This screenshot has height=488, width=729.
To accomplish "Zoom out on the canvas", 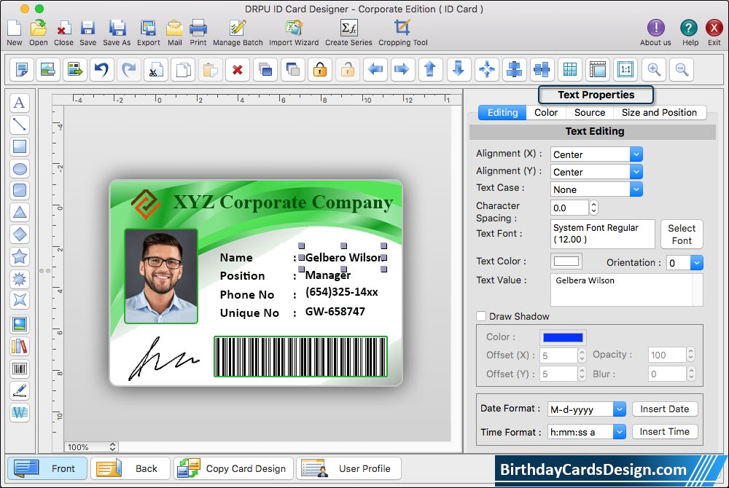I will 682,70.
